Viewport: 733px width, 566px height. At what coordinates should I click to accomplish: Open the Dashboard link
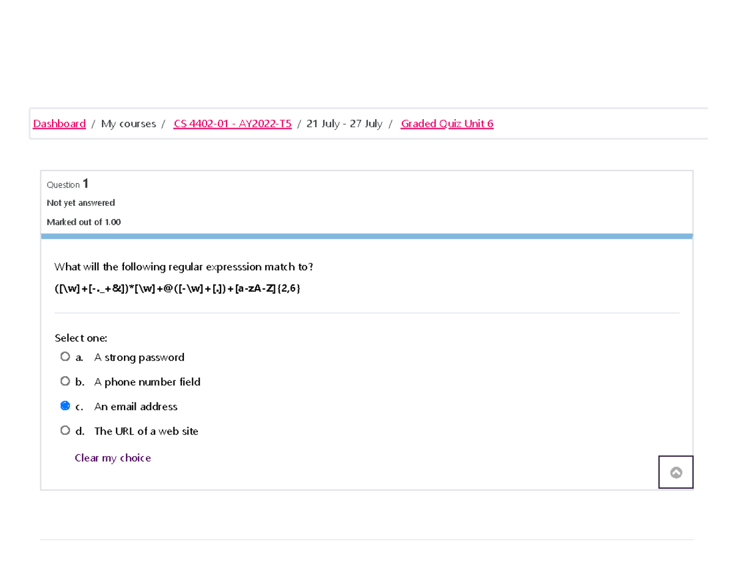click(x=59, y=123)
